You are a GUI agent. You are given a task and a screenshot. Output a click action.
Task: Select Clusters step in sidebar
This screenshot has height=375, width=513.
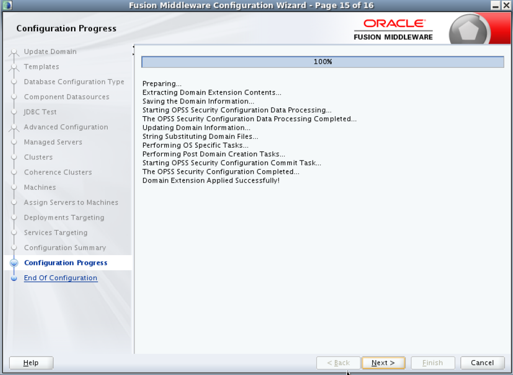pos(38,157)
